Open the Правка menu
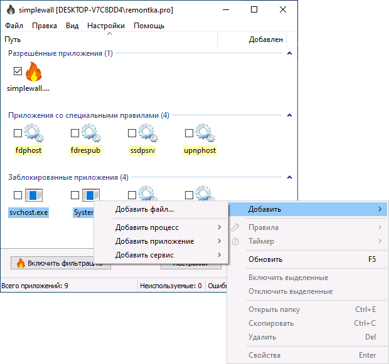This screenshot has width=389, height=364. 45,26
